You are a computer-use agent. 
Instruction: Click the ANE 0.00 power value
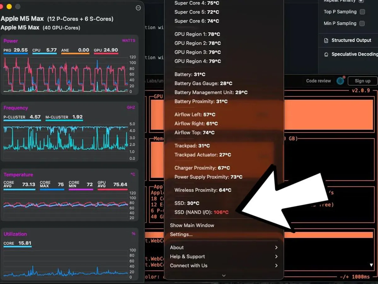tap(75, 50)
